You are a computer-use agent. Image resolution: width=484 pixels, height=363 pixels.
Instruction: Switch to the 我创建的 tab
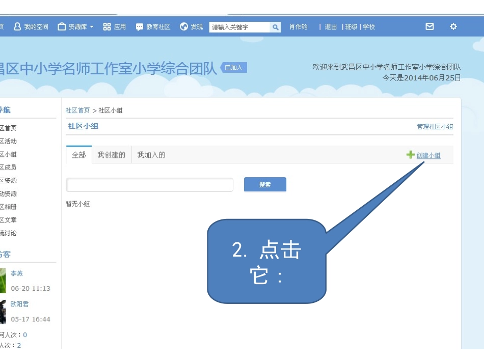pos(112,155)
